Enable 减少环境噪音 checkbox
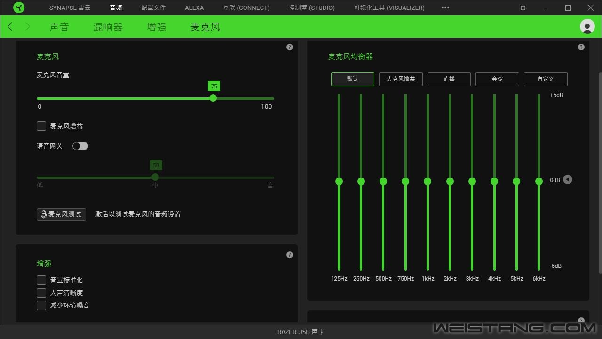 pos(41,306)
